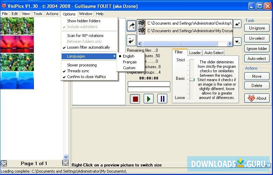Open the File menu
273x175 pixels.
pyautogui.click(x=5, y=14)
